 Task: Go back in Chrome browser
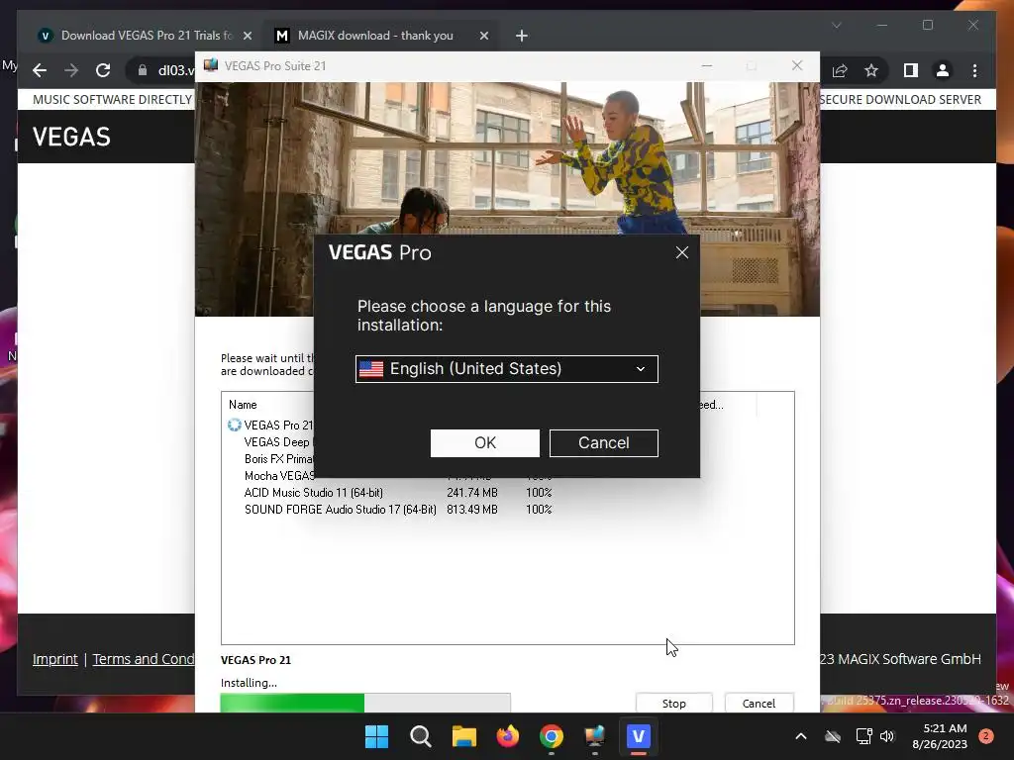point(40,70)
